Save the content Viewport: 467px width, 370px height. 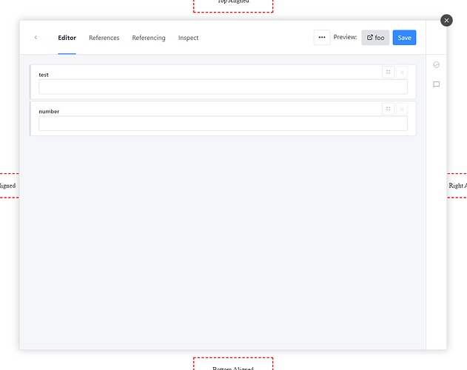(x=404, y=38)
